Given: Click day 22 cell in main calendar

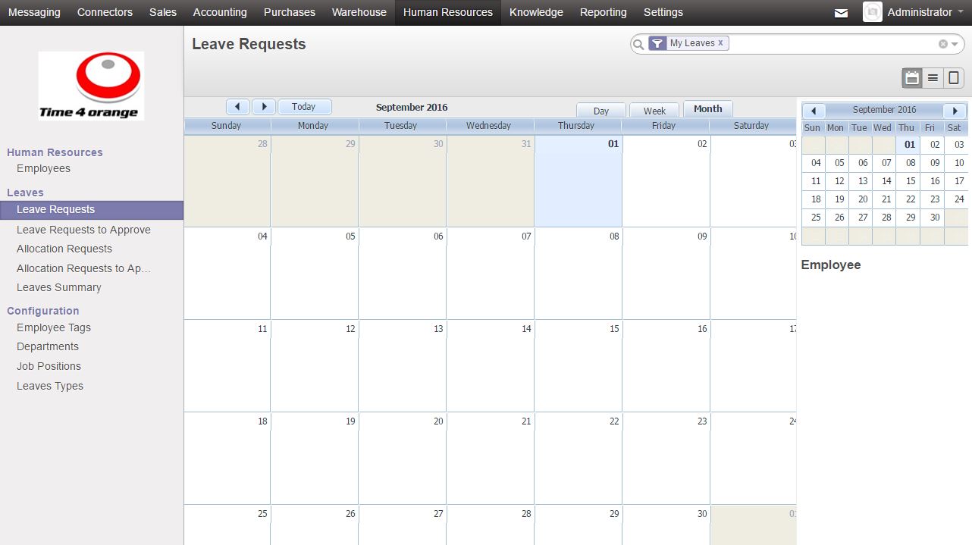Looking at the screenshot, I should pos(578,458).
